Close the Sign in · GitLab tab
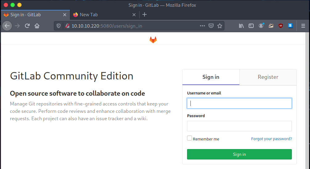The image size is (310, 169). click(65, 15)
